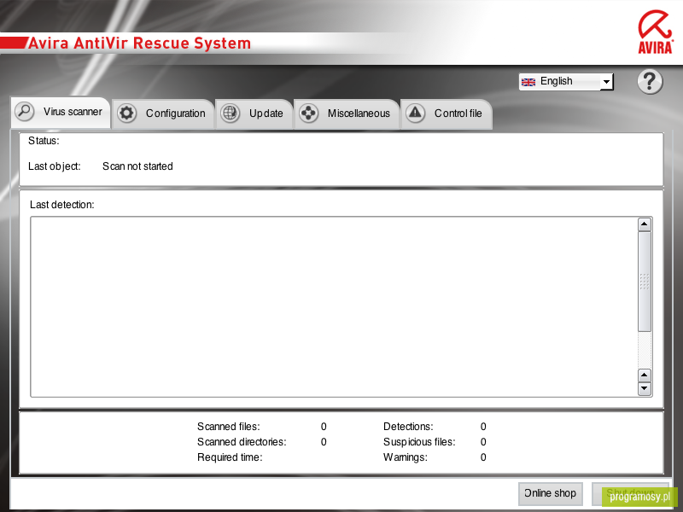Go to the Control file tab
This screenshot has height=512, width=683.
click(446, 113)
